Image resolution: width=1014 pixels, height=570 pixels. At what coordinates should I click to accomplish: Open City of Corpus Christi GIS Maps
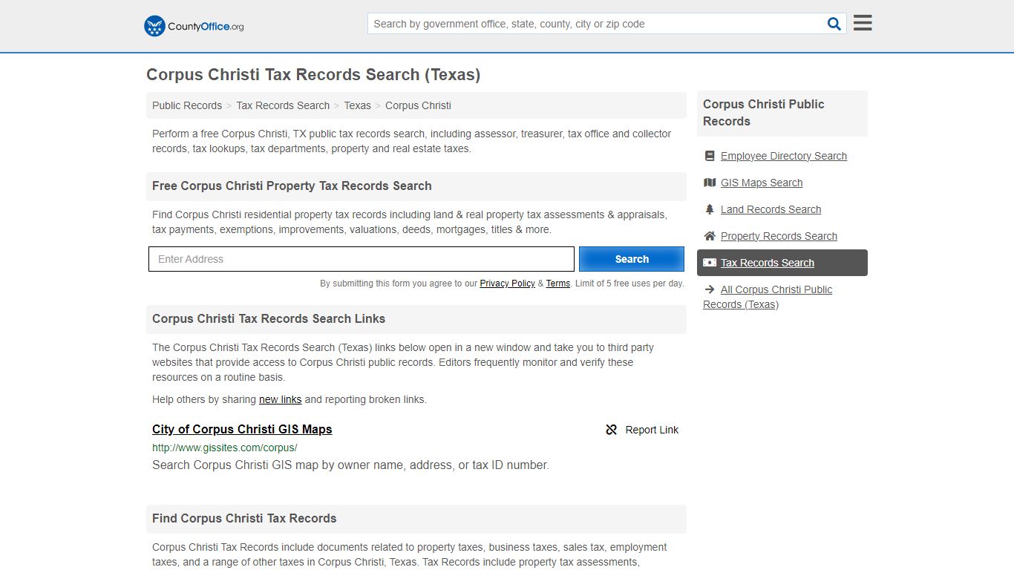[242, 429]
